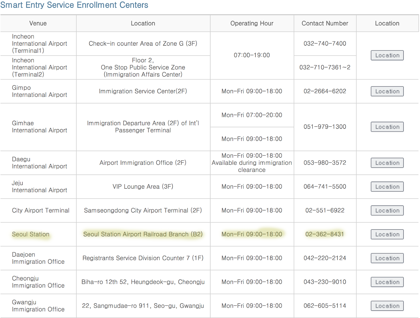The width and height of the screenshot is (420, 318).
Task: Click the Location button for Cheongju Immigration Office
Action: pos(387,282)
